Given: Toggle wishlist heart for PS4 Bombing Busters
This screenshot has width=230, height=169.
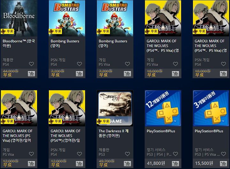Looking at the screenshot, I should (79, 64).
